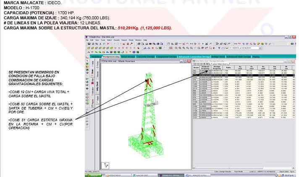The width and height of the screenshot is (299, 177).
Task: Open the Advanced Slab Design tab
Action: 239,57
